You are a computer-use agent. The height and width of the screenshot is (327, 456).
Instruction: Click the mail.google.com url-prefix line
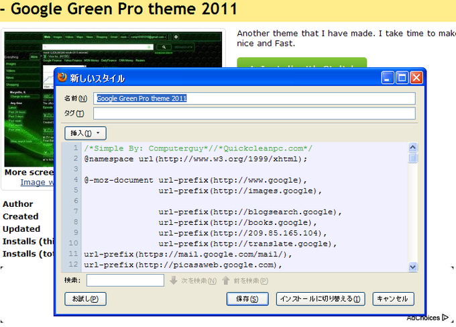[188, 254]
